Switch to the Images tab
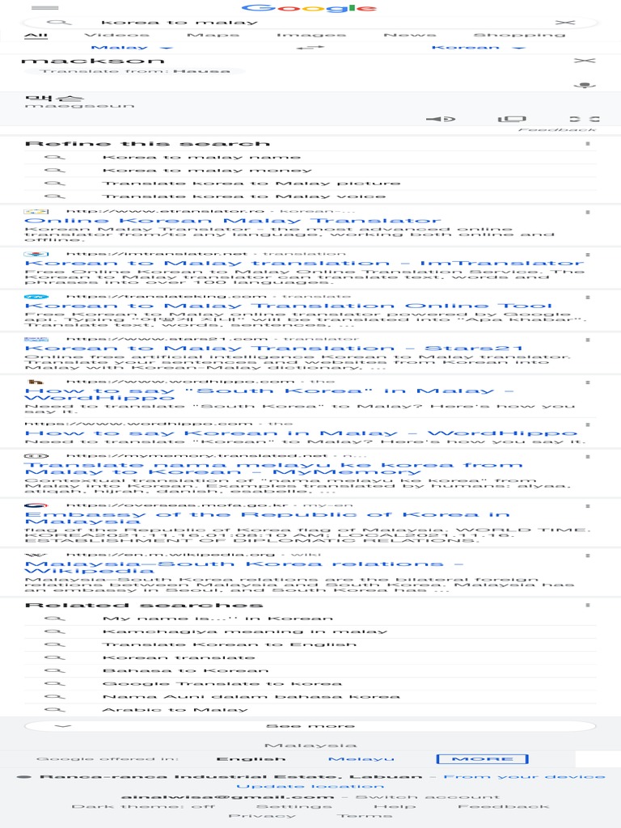This screenshot has width=621, height=828. (x=311, y=35)
